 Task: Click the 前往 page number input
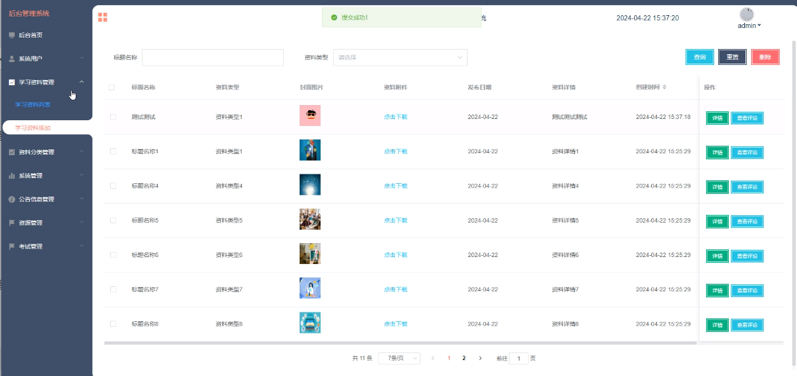[x=518, y=358]
